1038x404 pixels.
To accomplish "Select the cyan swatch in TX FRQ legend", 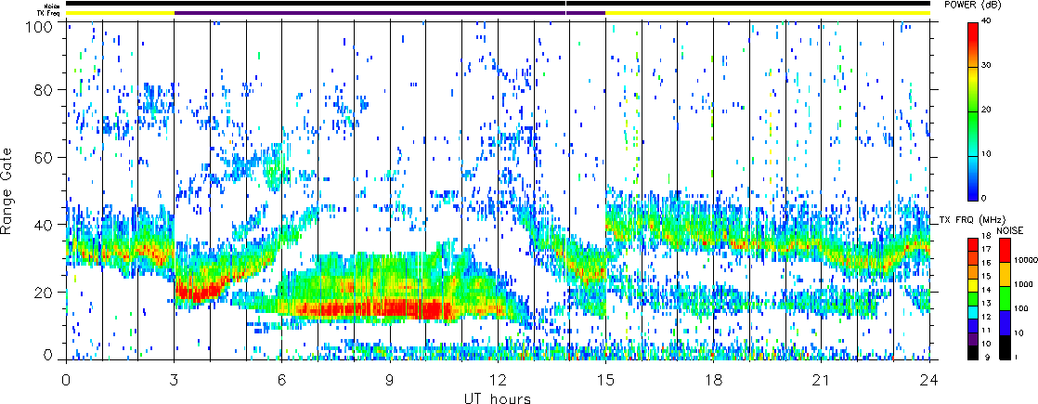I will (x=973, y=312).
